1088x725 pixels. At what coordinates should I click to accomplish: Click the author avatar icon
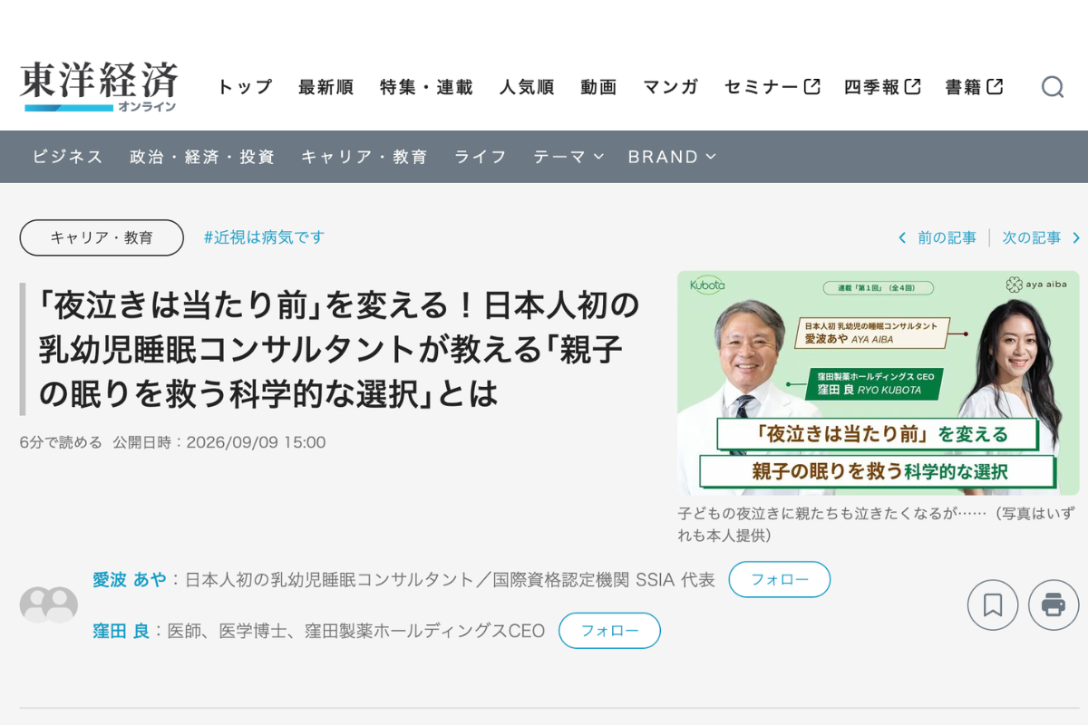point(49,604)
